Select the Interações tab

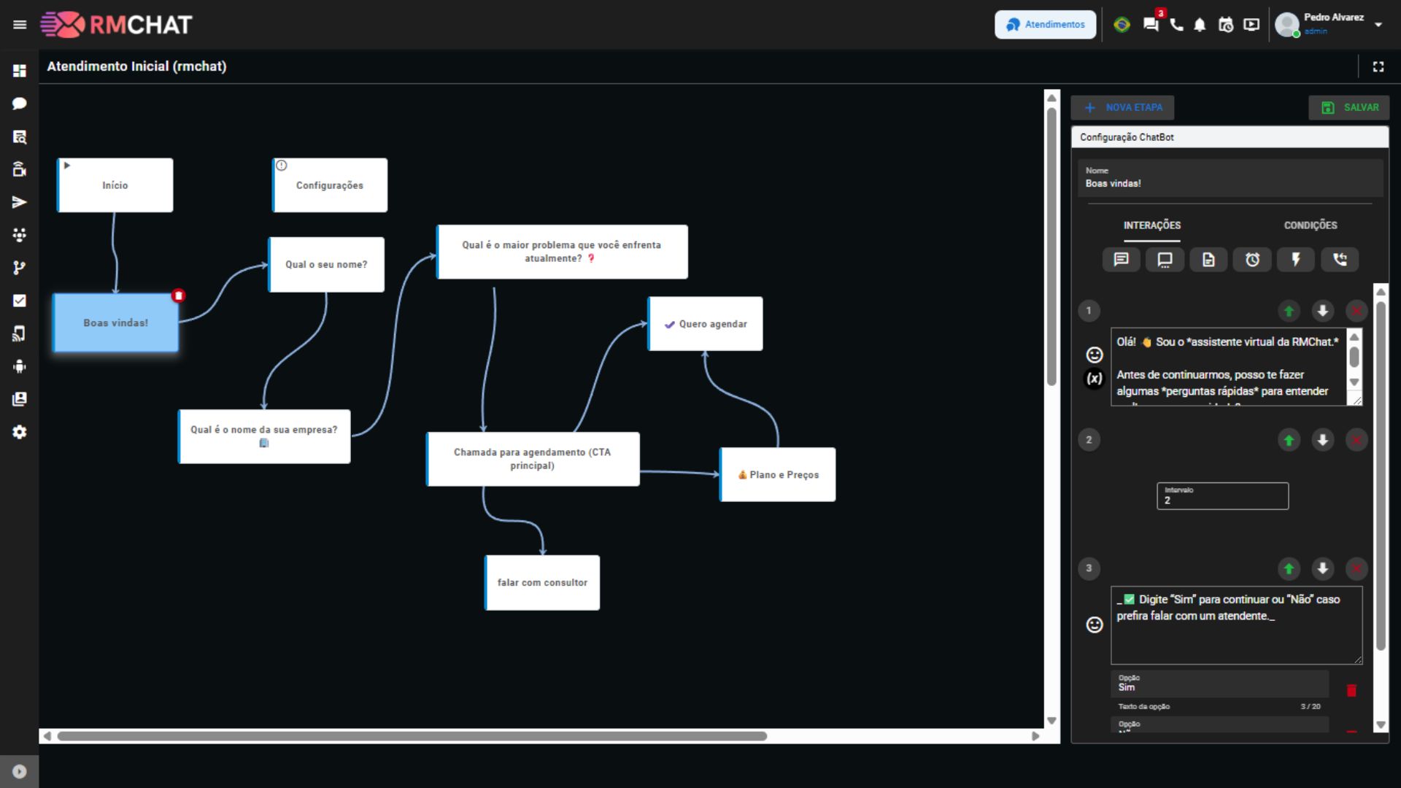tap(1151, 225)
